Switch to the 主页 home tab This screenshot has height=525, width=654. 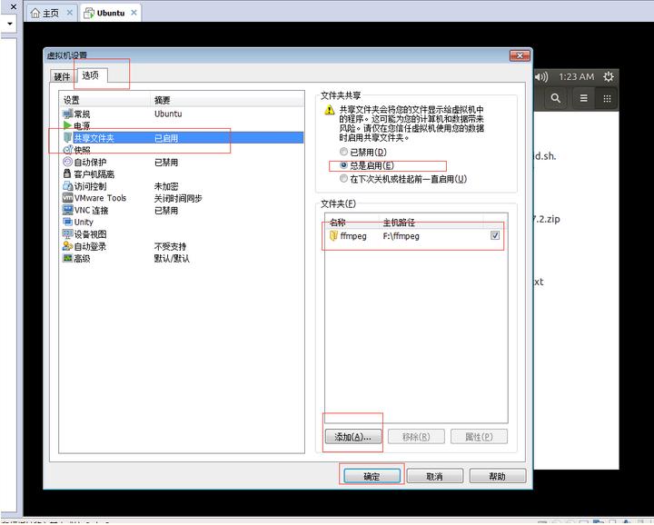coord(51,14)
